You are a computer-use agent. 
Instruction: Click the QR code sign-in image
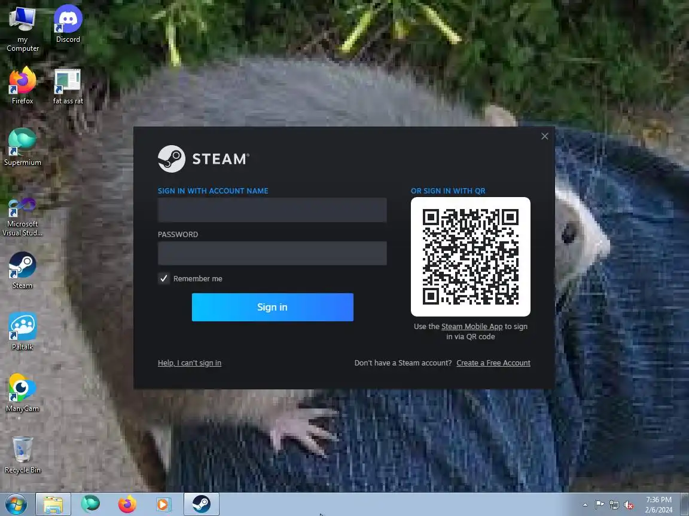(x=470, y=257)
